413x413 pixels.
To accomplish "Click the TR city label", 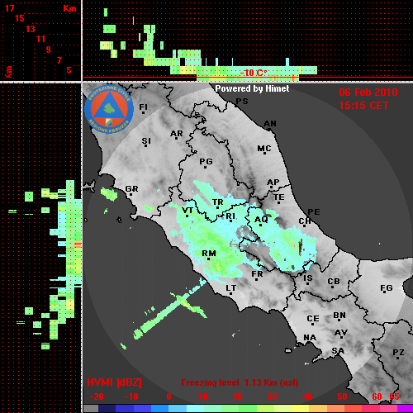I will tap(218, 202).
